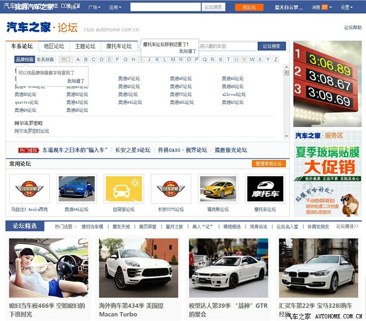
Task: Click the blue 论坛搜索 button in panel
Action: point(271,46)
